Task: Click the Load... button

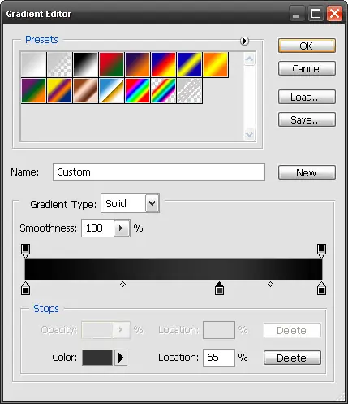Action: (x=307, y=97)
